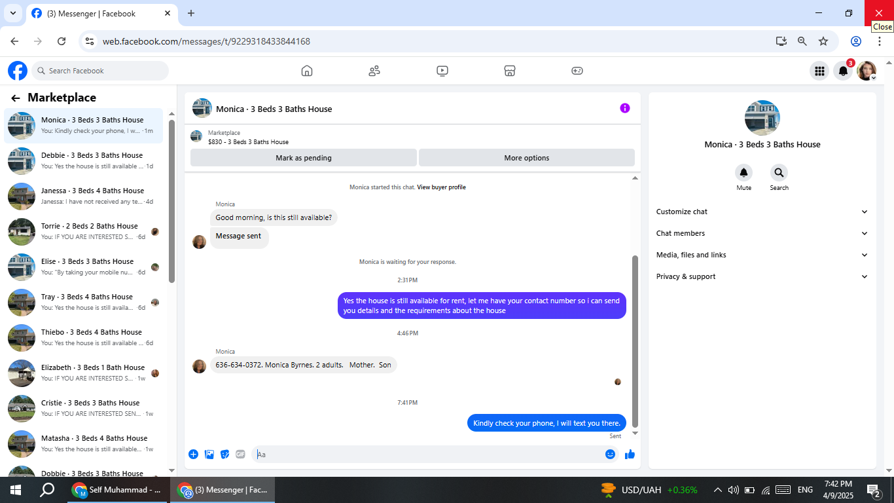The image size is (894, 503).
Task: Open more actions plus icon
Action: (x=194, y=454)
